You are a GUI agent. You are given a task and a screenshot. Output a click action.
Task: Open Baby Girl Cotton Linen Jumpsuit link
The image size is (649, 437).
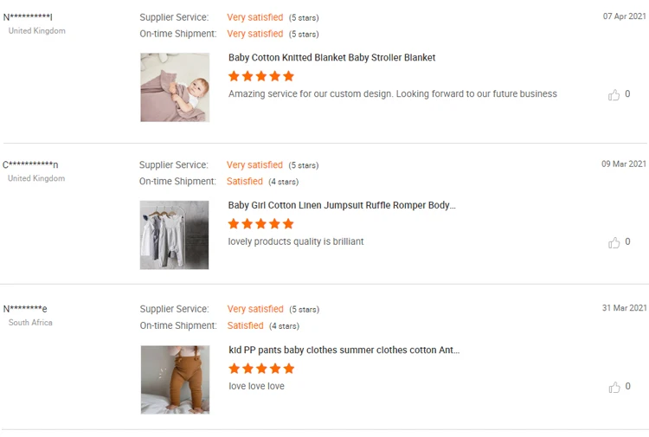coord(341,206)
